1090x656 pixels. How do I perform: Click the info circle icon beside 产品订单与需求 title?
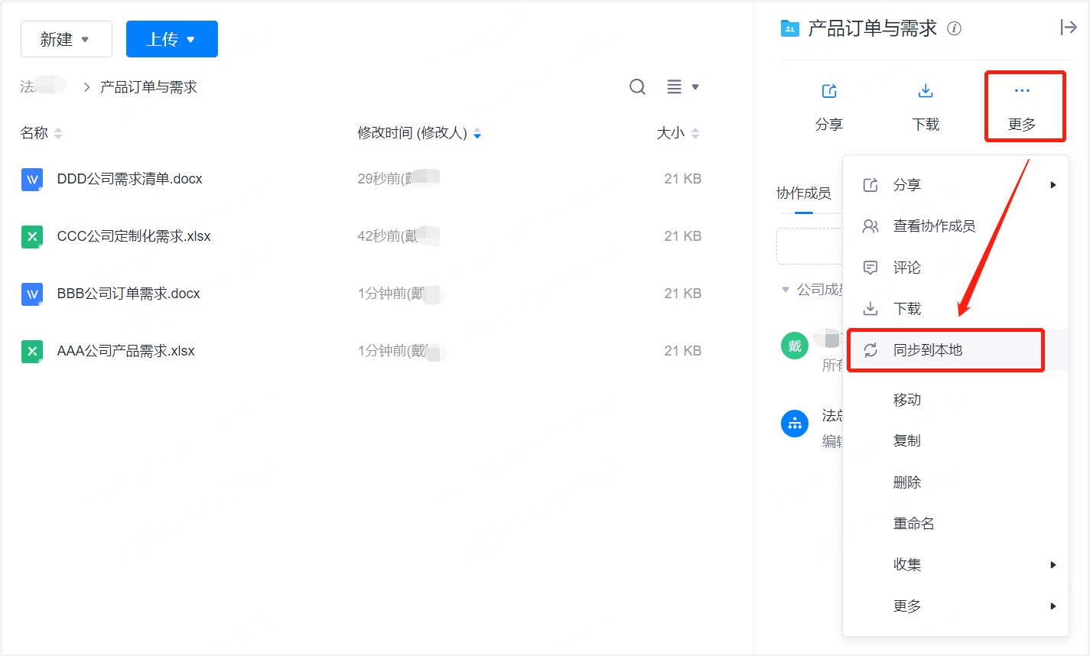pyautogui.click(x=954, y=28)
